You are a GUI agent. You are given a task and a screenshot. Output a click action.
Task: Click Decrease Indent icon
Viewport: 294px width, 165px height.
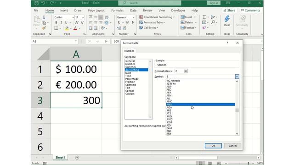pyautogui.click(x=90, y=28)
